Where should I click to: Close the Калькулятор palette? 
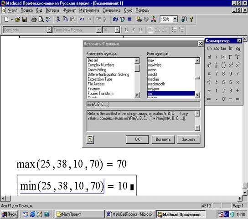click(x=239, y=41)
